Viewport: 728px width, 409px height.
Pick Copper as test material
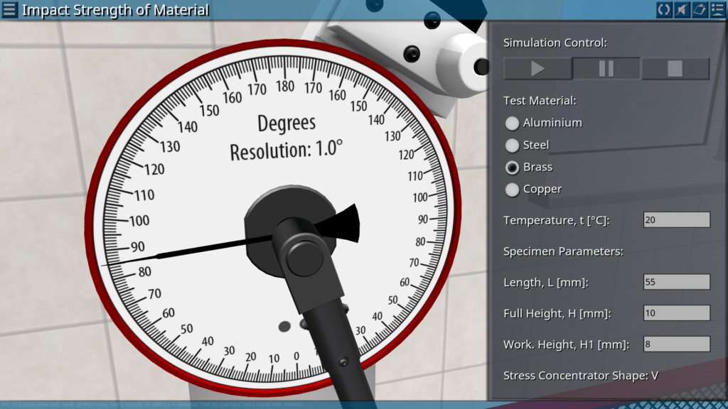coord(512,190)
